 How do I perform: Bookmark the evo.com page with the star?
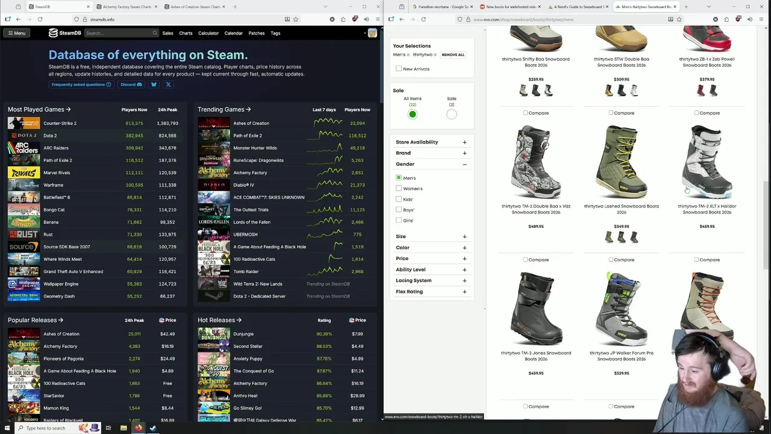click(x=679, y=19)
